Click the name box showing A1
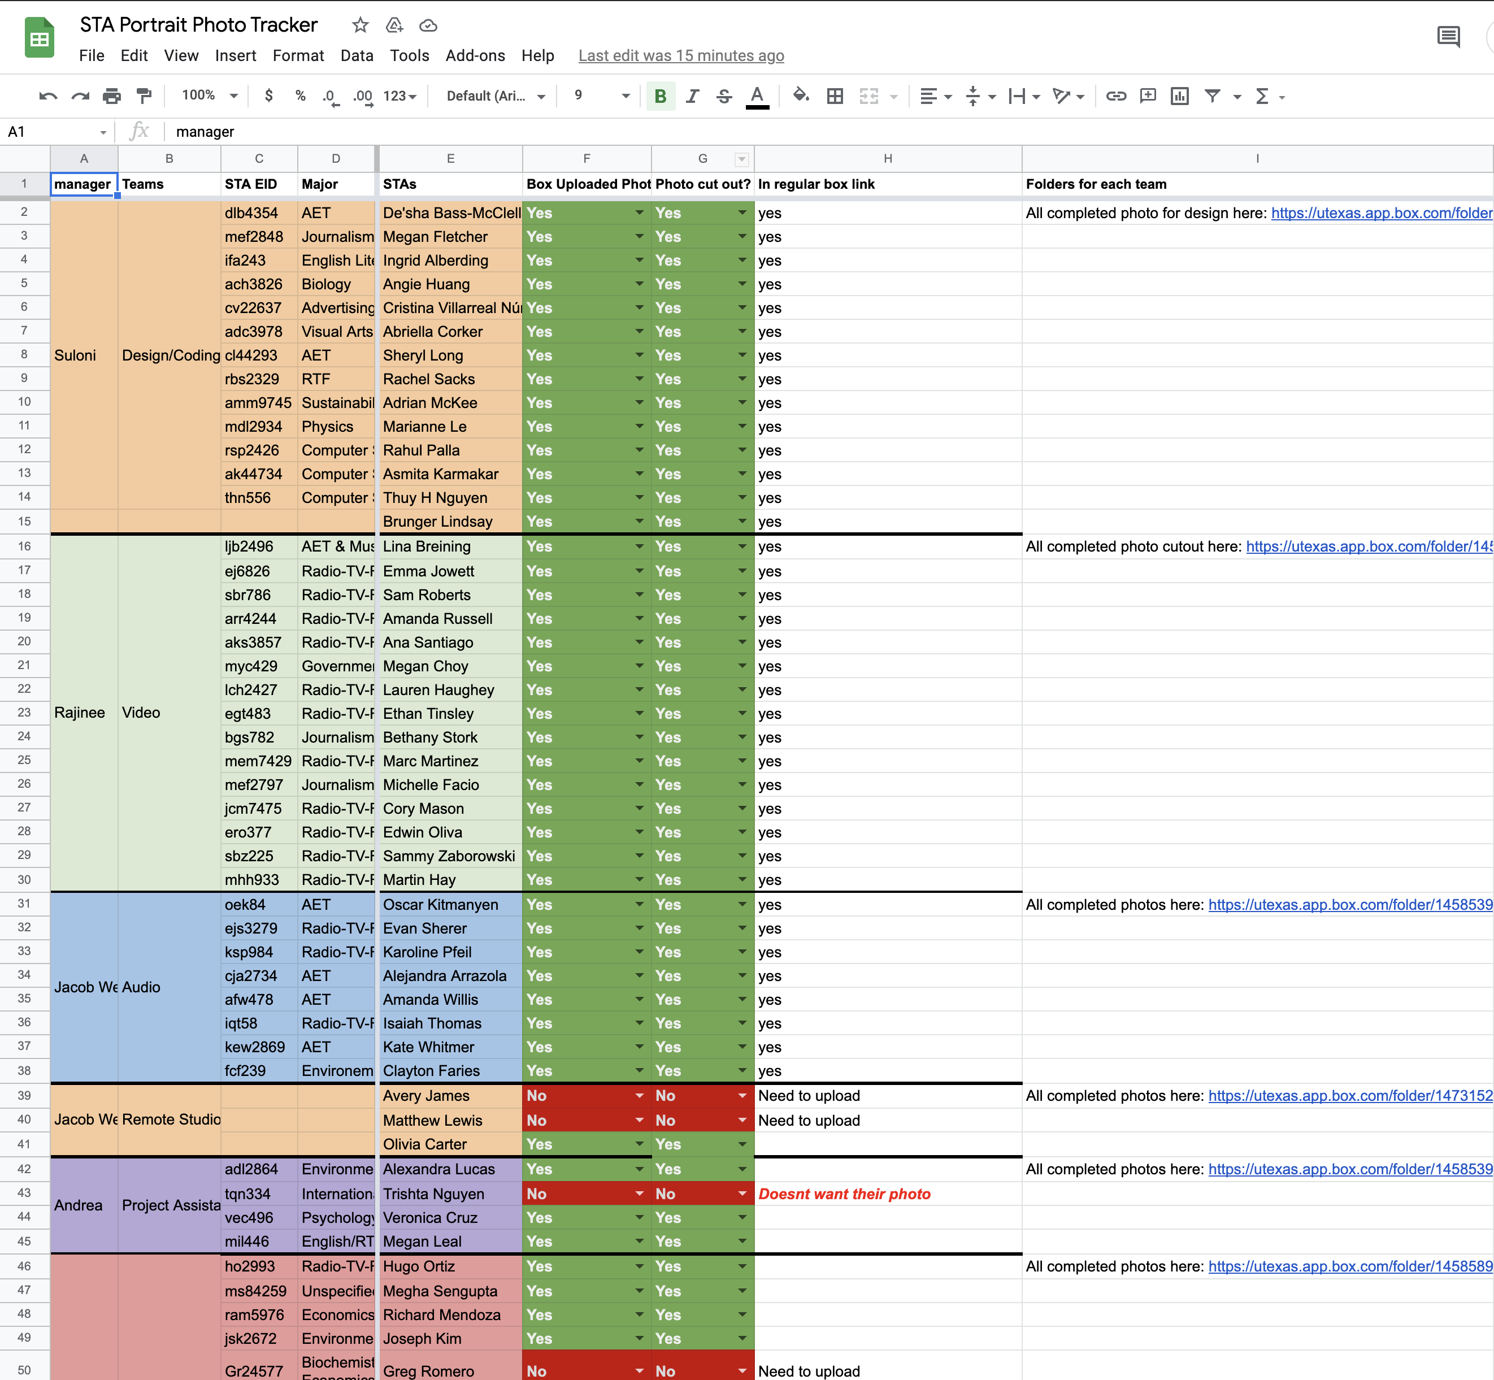 tap(57, 132)
